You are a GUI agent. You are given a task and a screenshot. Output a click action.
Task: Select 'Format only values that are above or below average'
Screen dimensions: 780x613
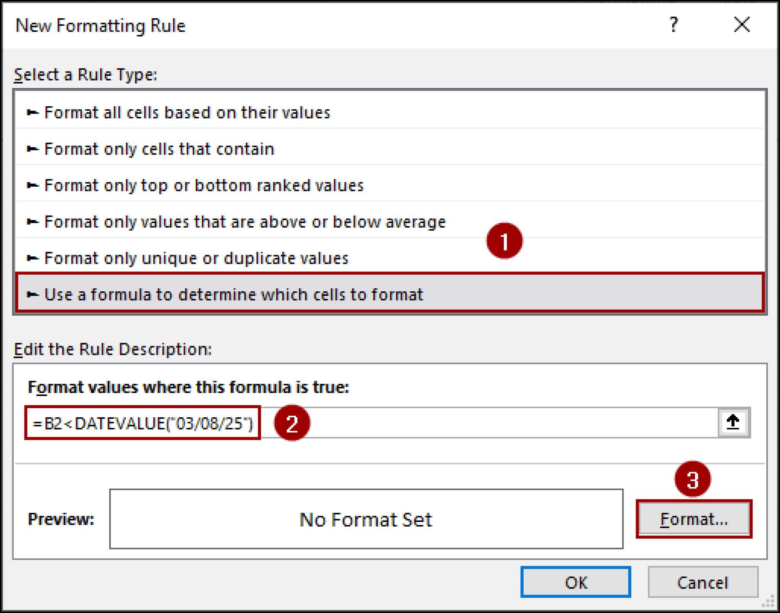pos(244,222)
